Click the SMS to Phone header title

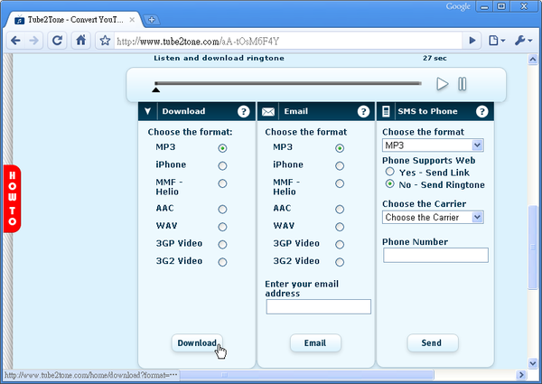pyautogui.click(x=427, y=111)
